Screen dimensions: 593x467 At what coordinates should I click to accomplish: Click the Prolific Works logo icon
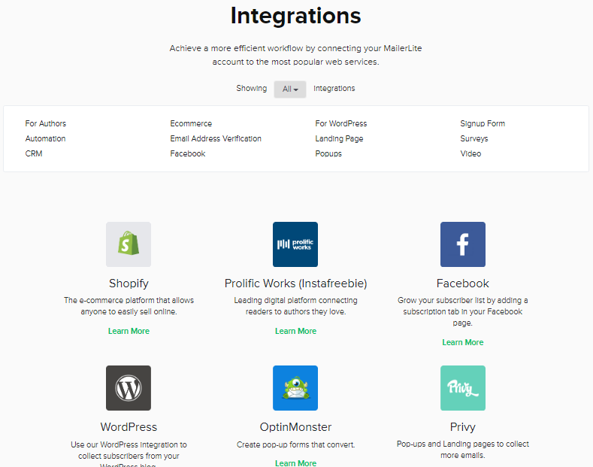pyautogui.click(x=295, y=244)
